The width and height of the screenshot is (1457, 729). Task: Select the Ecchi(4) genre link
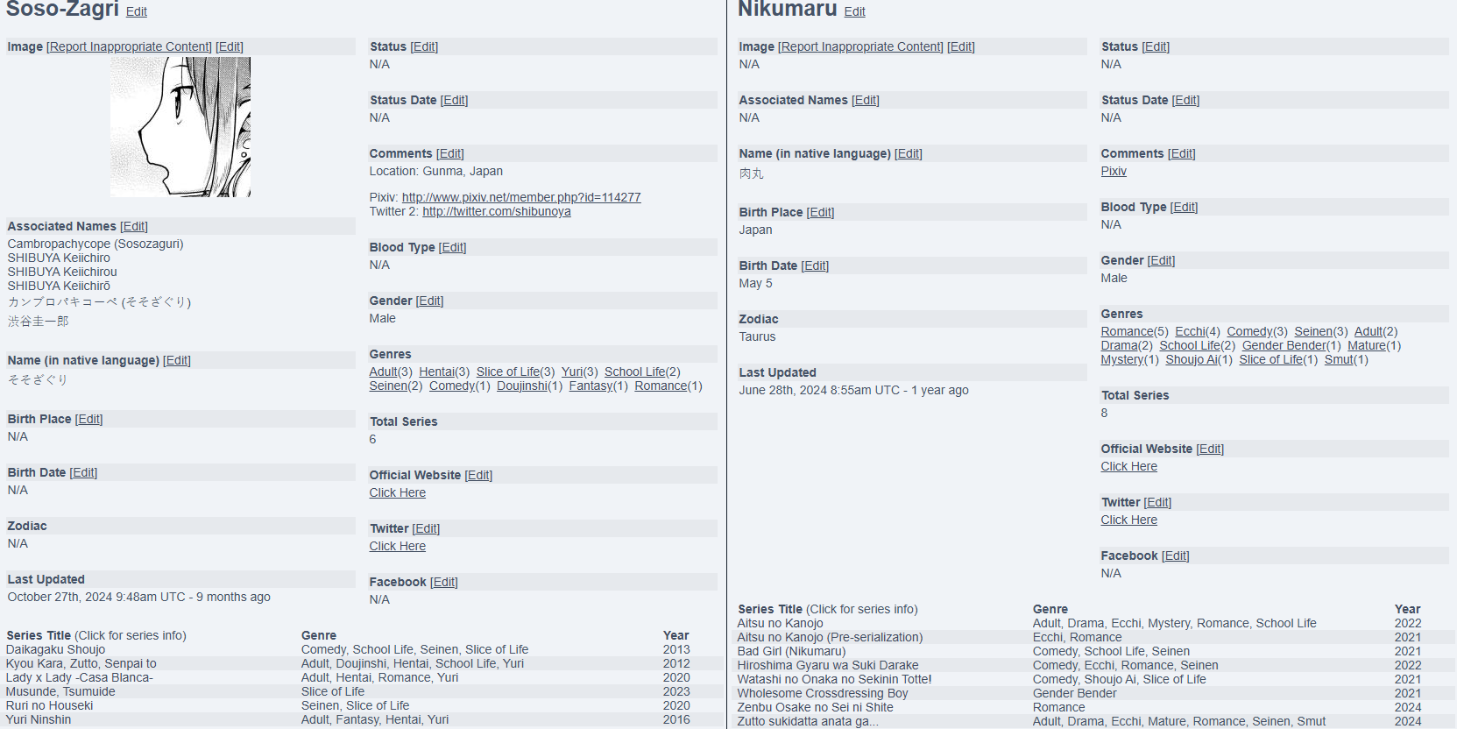click(1198, 331)
